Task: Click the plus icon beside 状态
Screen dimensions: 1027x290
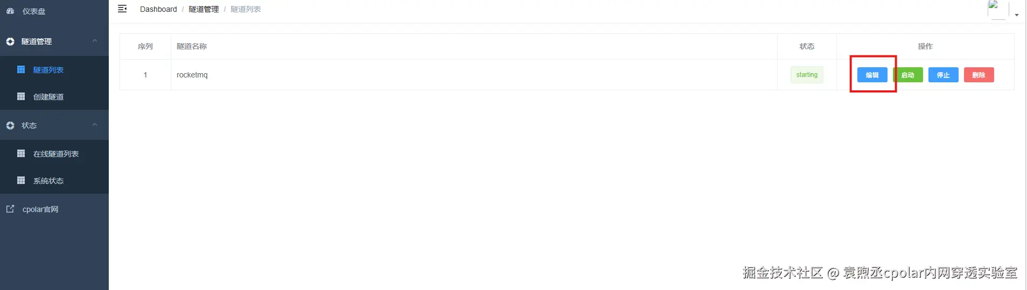Action: tap(10, 125)
